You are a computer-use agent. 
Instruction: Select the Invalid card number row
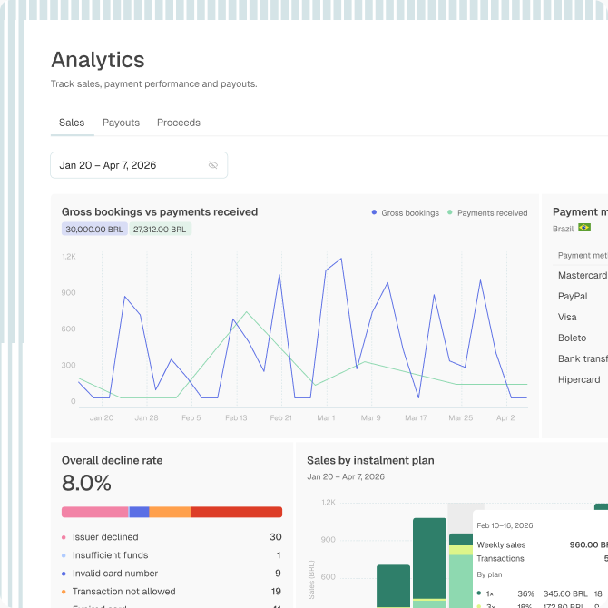(x=172, y=574)
